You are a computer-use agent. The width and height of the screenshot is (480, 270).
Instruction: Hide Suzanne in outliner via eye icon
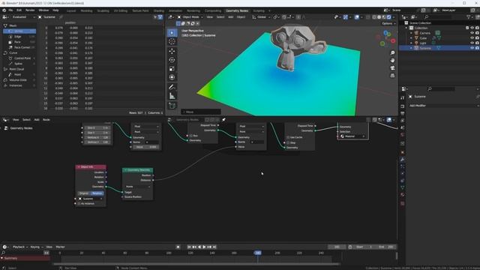click(x=472, y=48)
